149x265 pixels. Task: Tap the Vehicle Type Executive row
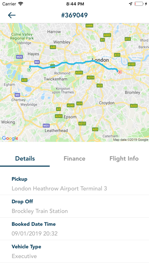tap(74, 251)
